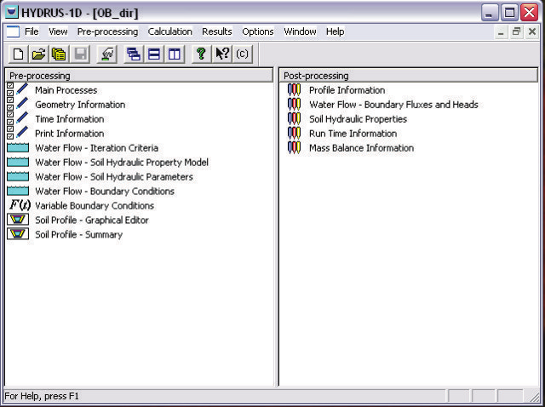Click the Cascade windows toolbar icon
This screenshot has height=407, width=545.
point(134,54)
